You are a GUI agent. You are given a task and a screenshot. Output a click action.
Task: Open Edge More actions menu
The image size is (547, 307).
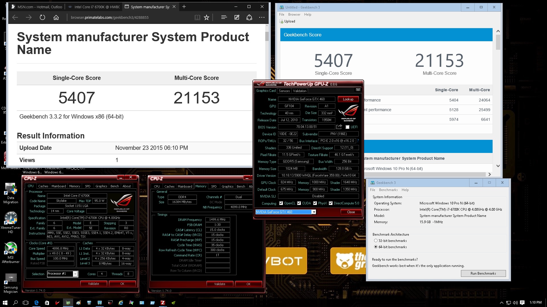pyautogui.click(x=262, y=17)
